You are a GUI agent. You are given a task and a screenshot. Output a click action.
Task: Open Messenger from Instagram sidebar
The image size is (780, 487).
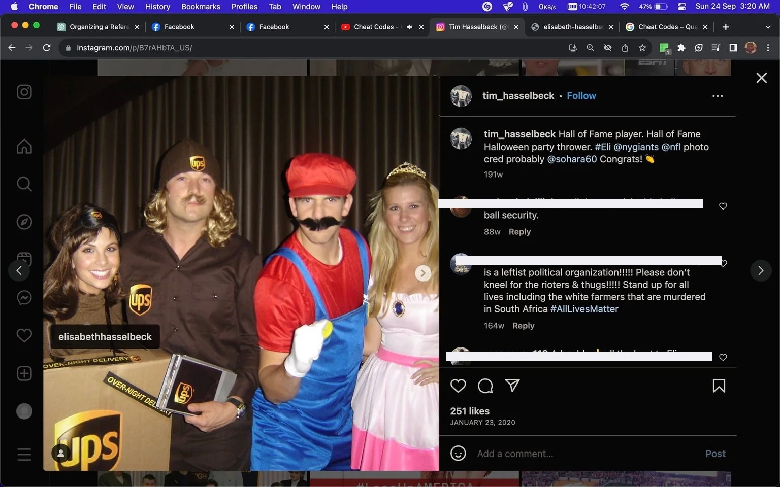24,297
